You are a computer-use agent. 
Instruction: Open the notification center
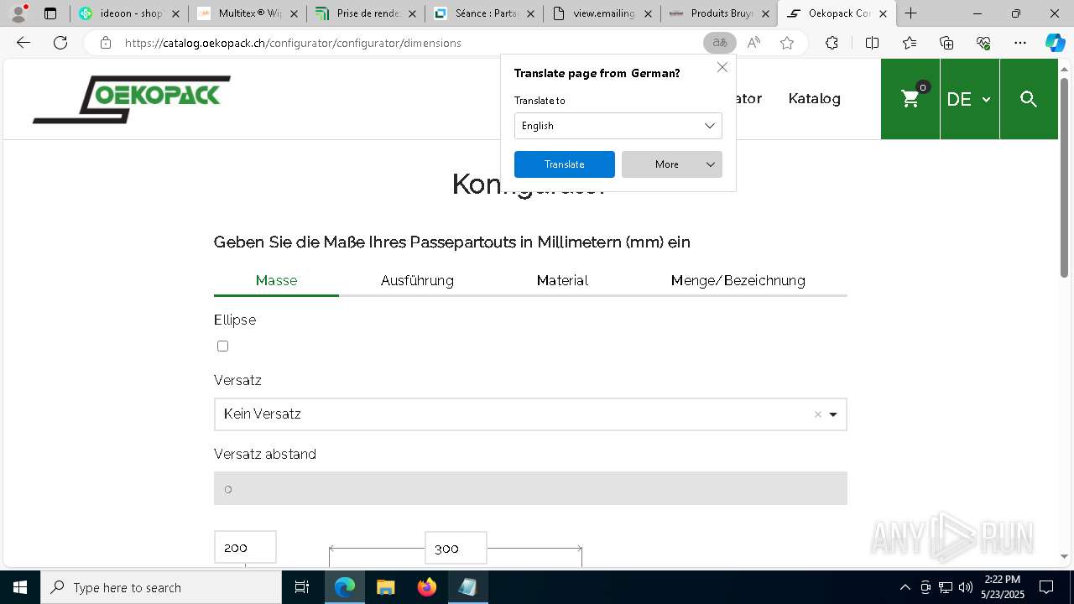click(x=1046, y=587)
